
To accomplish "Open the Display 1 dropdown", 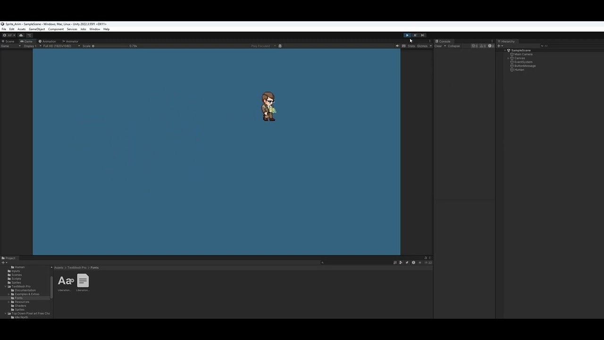I will click(32, 46).
